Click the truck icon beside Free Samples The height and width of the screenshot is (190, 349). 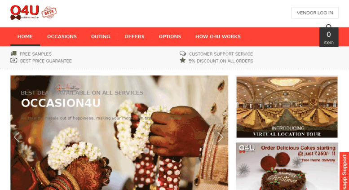click(x=13, y=53)
